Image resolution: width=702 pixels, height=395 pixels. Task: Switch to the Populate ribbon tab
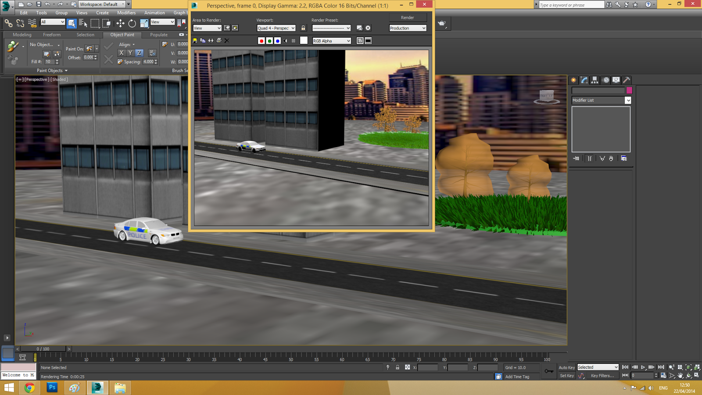point(158,35)
